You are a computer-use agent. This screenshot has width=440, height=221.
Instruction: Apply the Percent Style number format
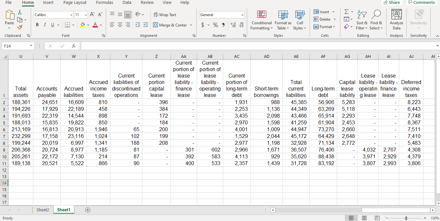click(215, 24)
